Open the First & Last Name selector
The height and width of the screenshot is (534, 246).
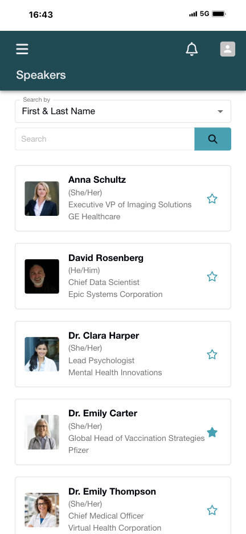[123, 111]
